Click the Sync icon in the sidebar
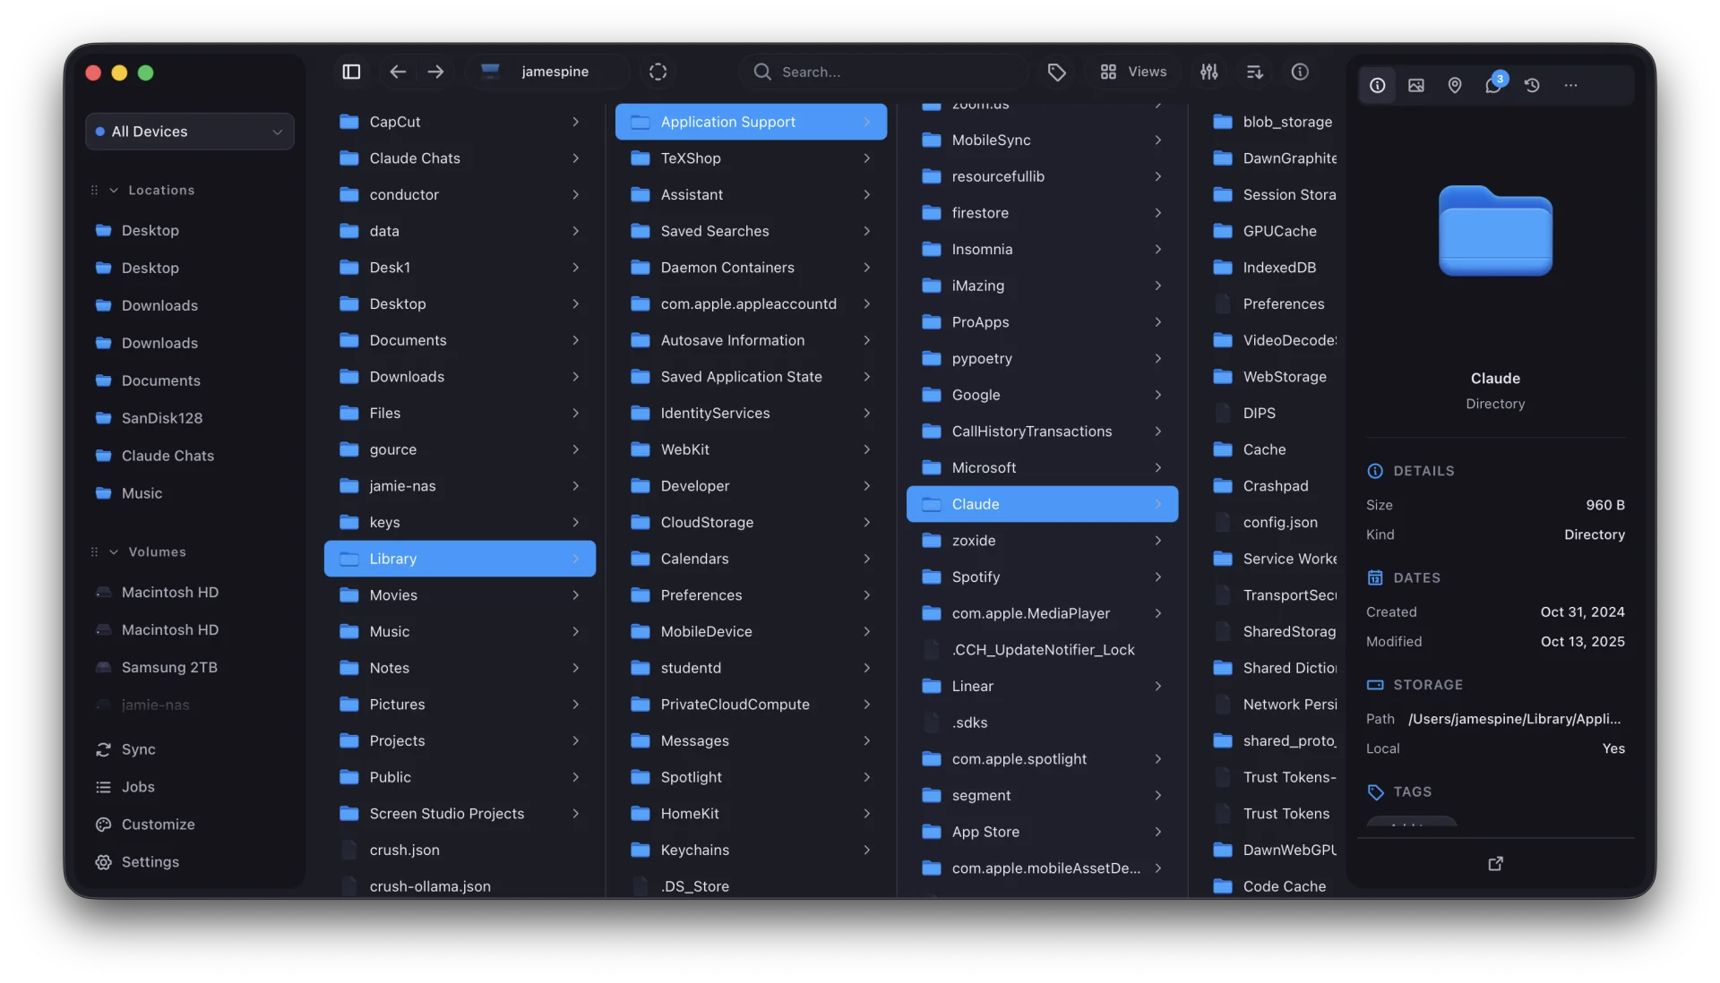This screenshot has width=1720, height=983. (105, 750)
